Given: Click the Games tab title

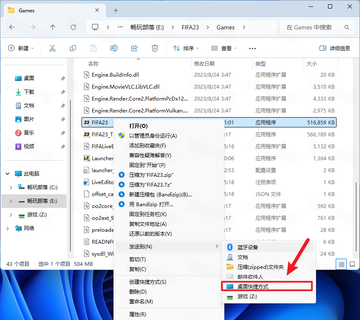Looking at the screenshot, I should [x=26, y=11].
